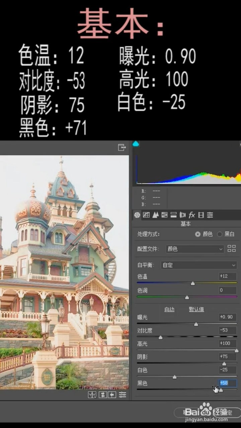This screenshot has width=241, height=428.
Task: Click the 曝光 exposure slider handle
Action: pyautogui.click(x=196, y=324)
